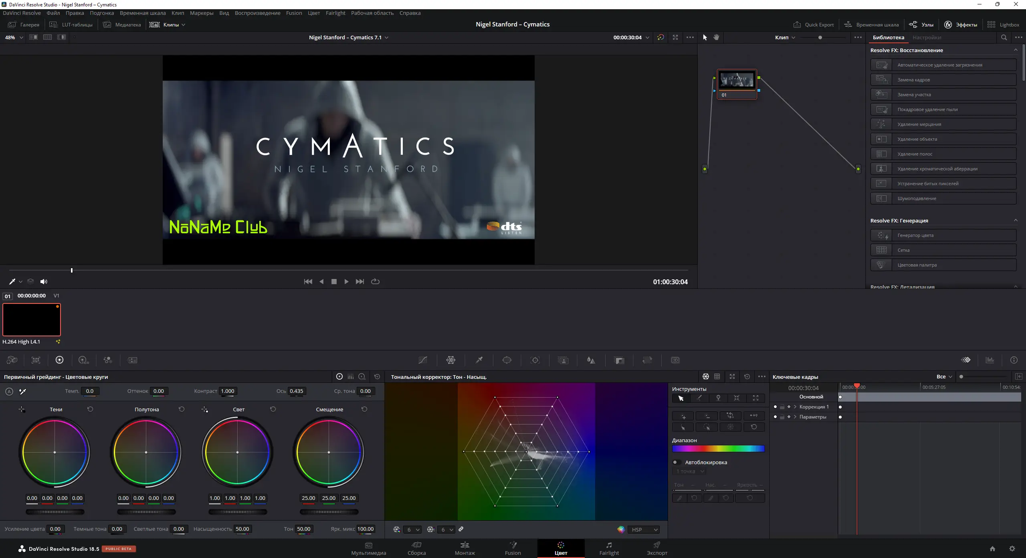Open the Color Warper palette

(x=450, y=360)
